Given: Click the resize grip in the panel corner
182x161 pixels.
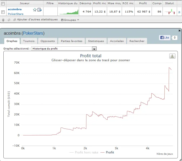Looking at the screenshot, I should click(180, 160).
